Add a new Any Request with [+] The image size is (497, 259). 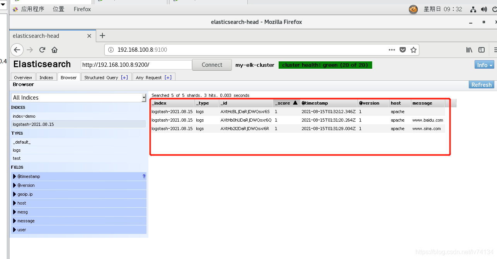pos(168,77)
